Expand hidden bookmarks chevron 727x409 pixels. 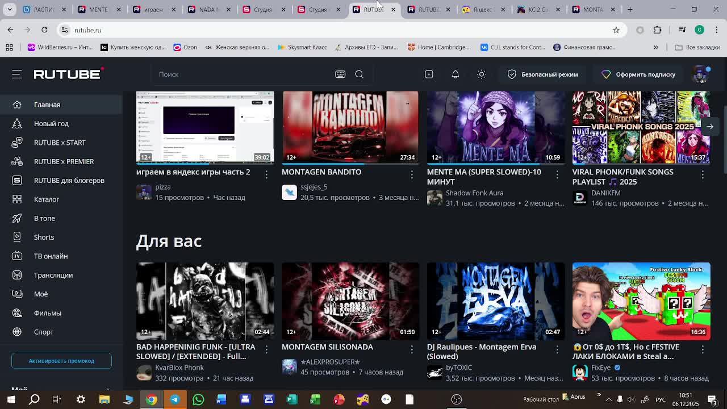tap(656, 47)
